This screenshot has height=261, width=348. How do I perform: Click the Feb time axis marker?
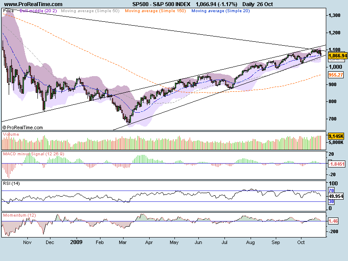[x=100, y=242]
